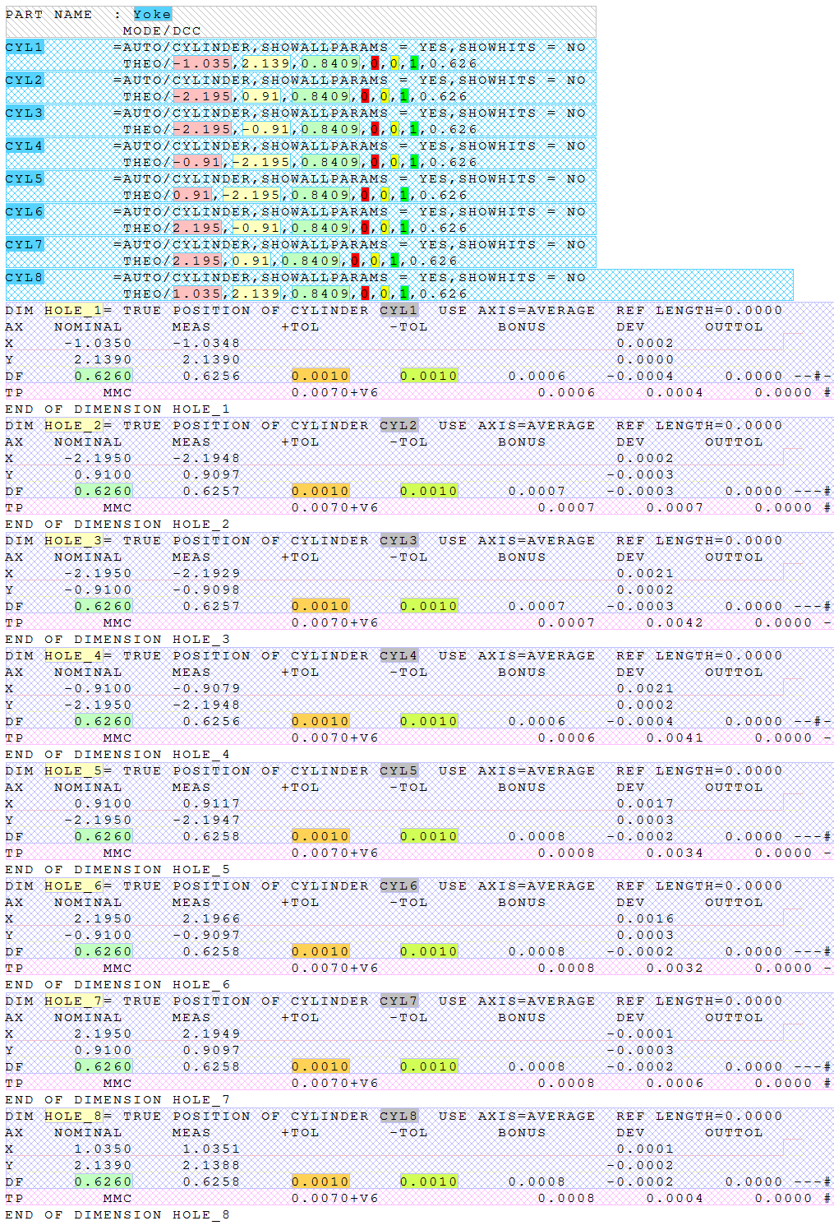Select the CYL8 feature label at the left
This screenshot has height=1230, width=834.
(x=24, y=277)
